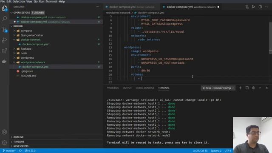Open errors and warnings status indicator
The image size is (272, 153).
pyautogui.click(x=30, y=151)
